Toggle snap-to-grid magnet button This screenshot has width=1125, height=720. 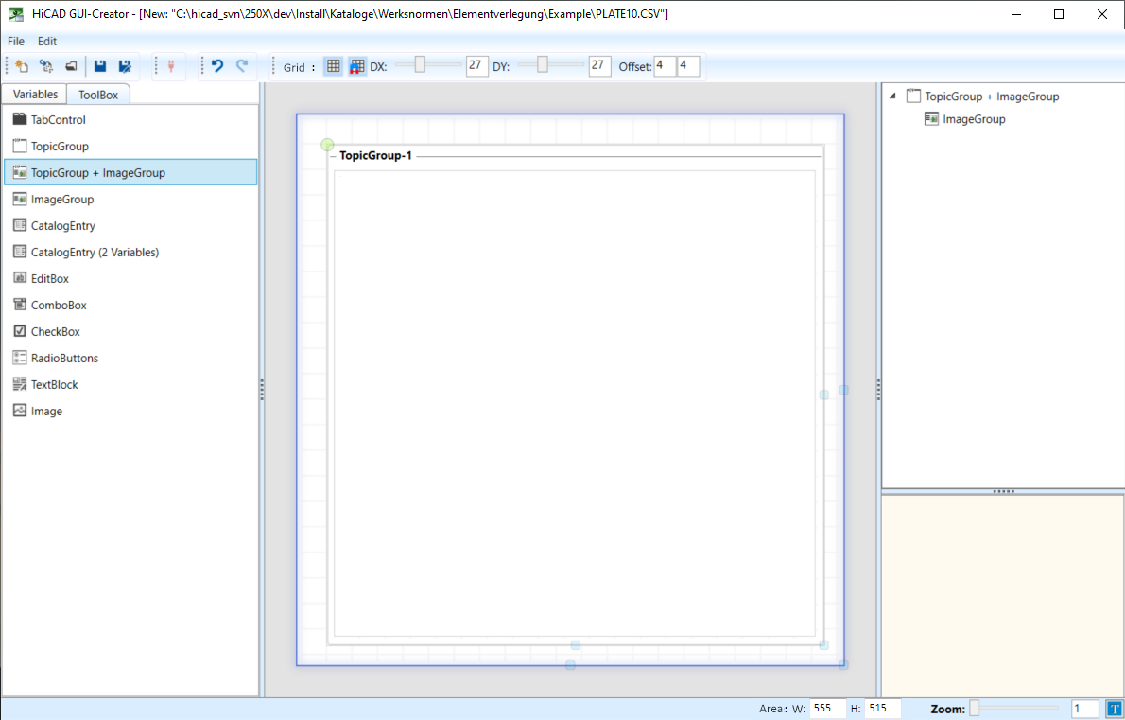click(356, 66)
